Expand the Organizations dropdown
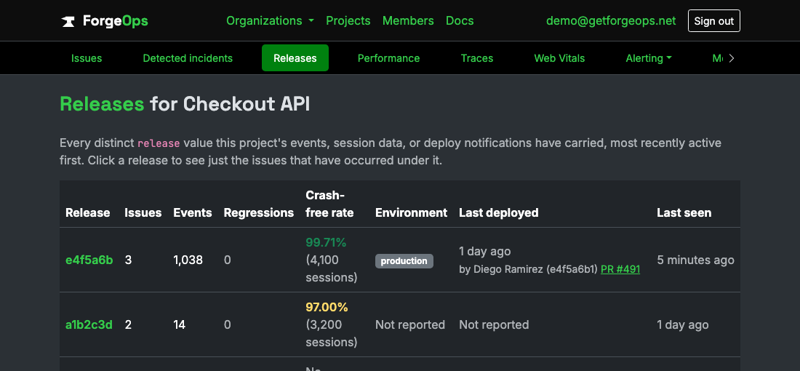 click(x=270, y=21)
